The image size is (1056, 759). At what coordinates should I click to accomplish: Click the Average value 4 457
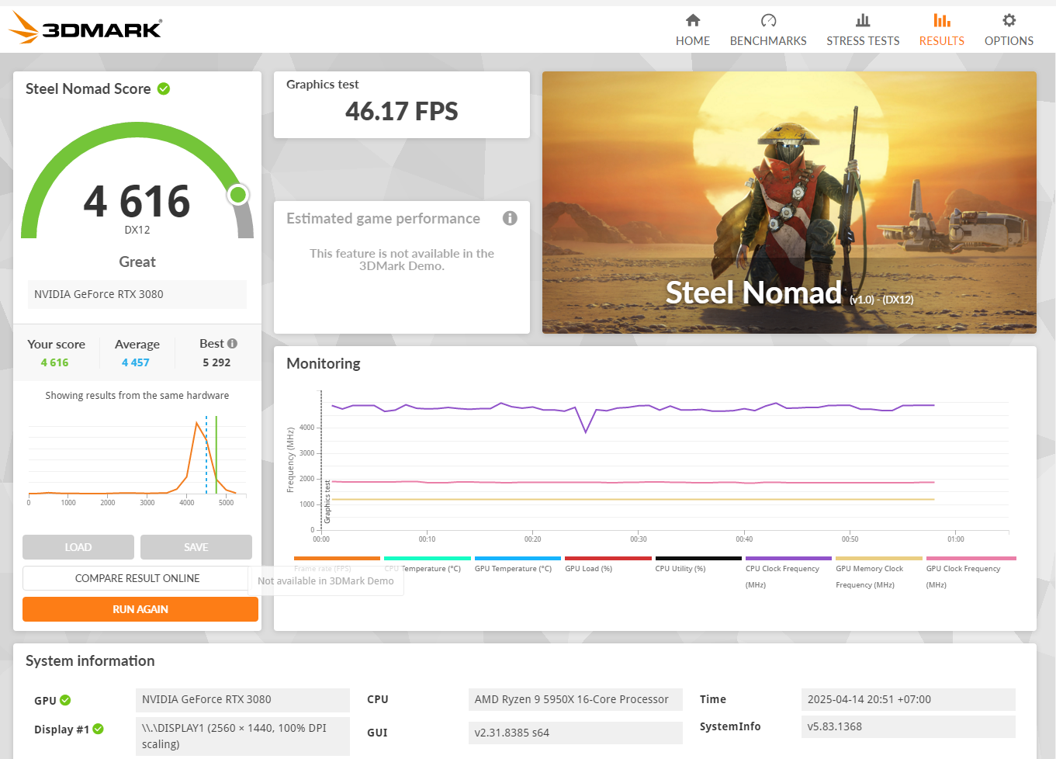pos(136,362)
